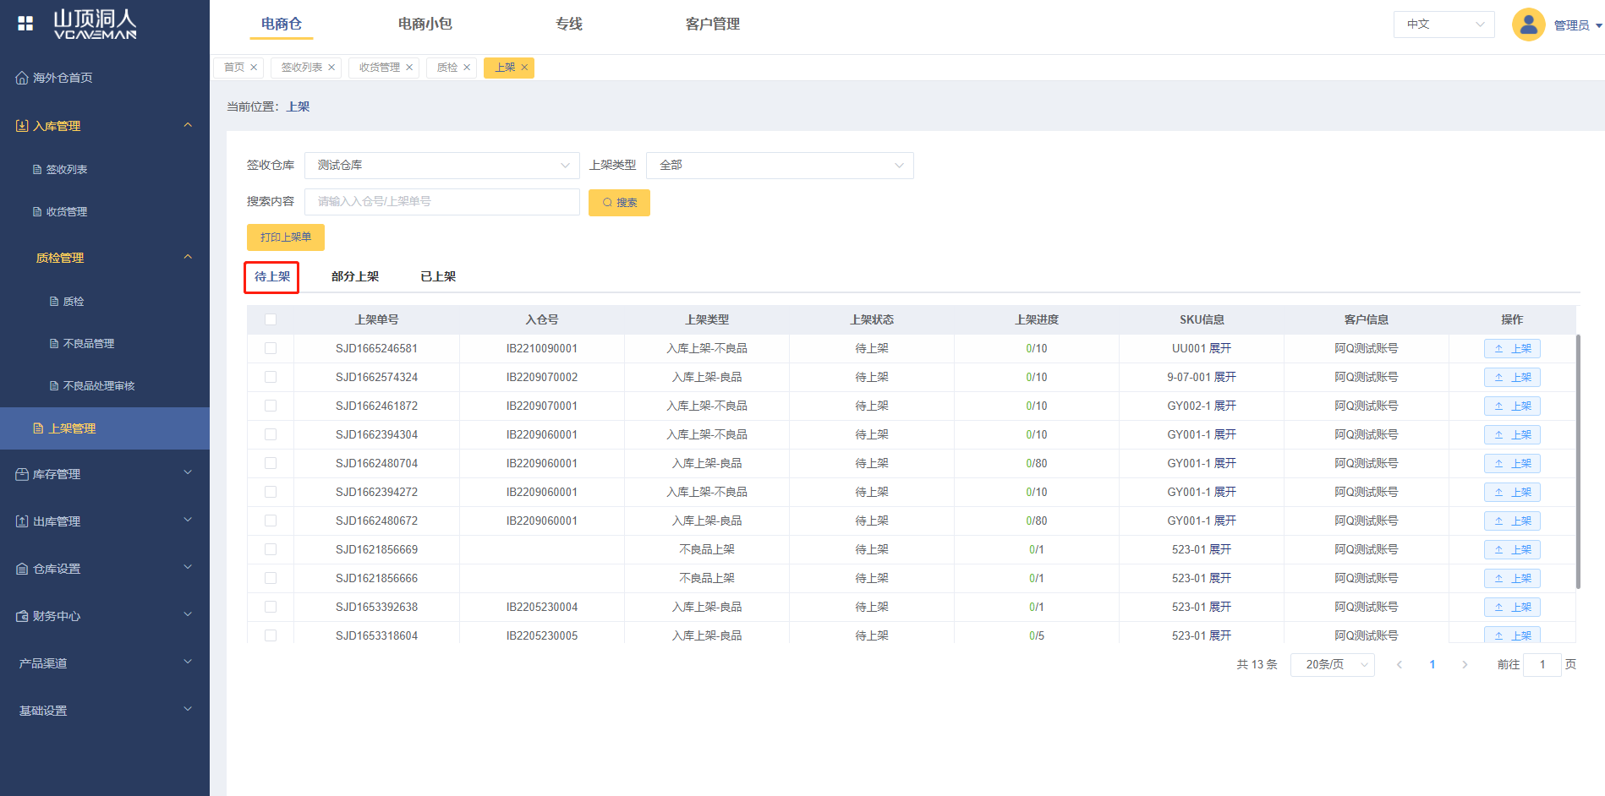Open 库存管理 sidebar menu icon
1605x796 pixels.
click(22, 474)
